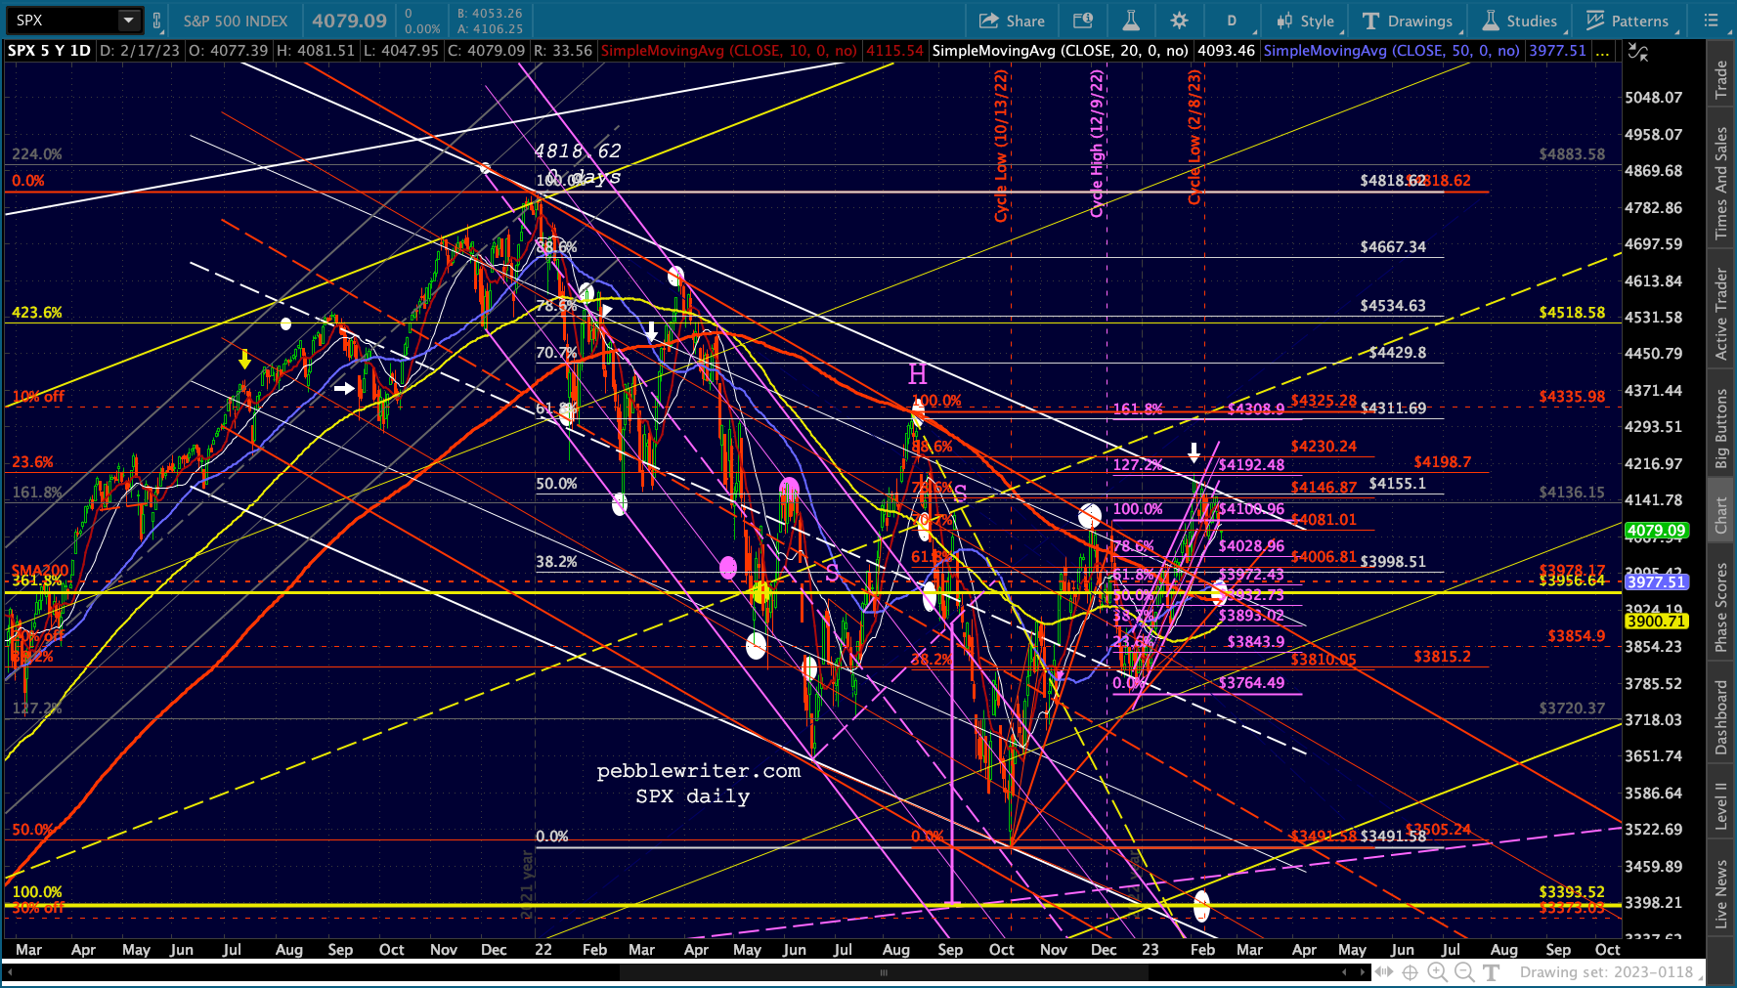Open the Style menu

pos(1305,21)
